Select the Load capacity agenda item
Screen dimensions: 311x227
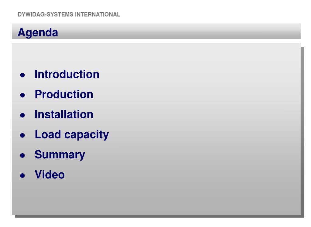point(72,135)
